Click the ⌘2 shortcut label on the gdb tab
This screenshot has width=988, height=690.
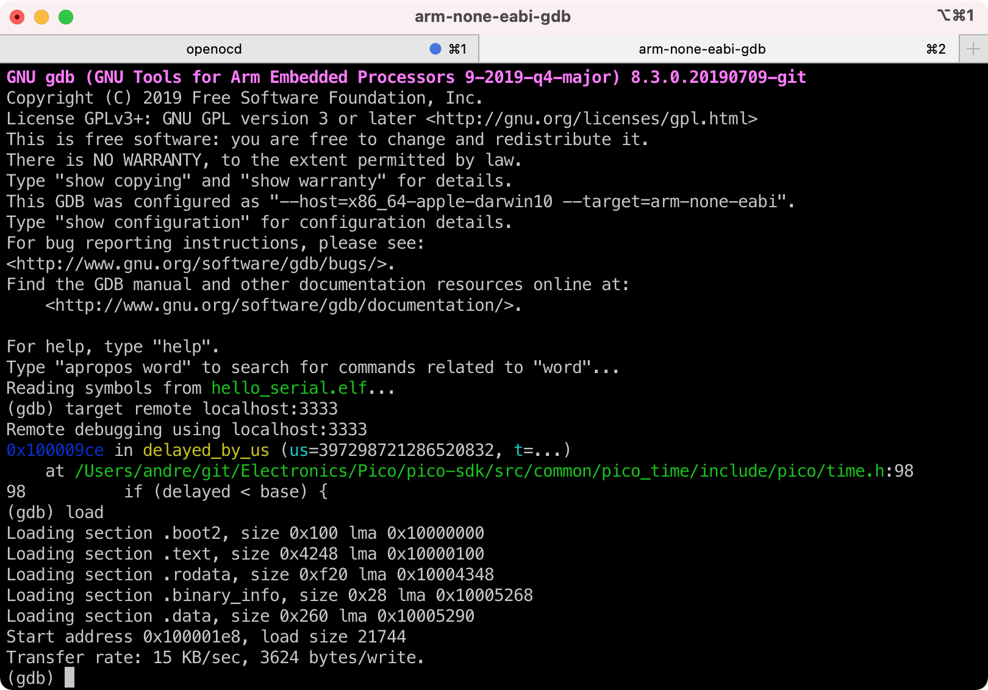[936, 49]
